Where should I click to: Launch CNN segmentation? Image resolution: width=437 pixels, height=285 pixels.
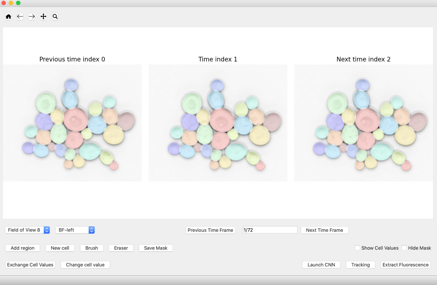321,265
